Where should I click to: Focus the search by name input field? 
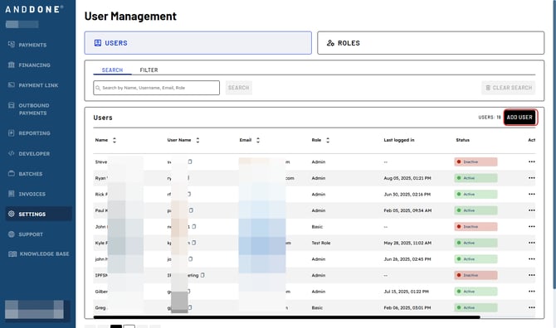pyautogui.click(x=156, y=88)
